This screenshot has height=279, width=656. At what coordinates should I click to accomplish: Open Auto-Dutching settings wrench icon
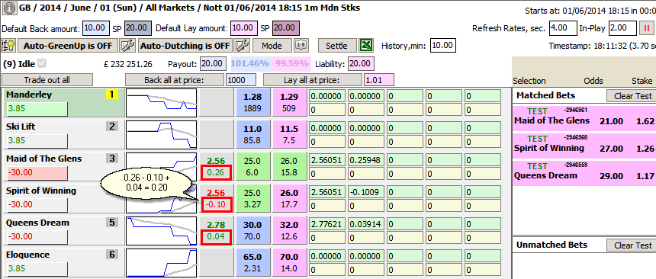click(x=241, y=46)
